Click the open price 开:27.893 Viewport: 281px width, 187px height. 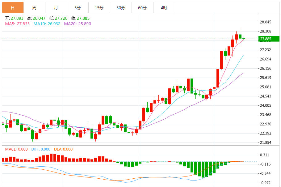pos(14,18)
